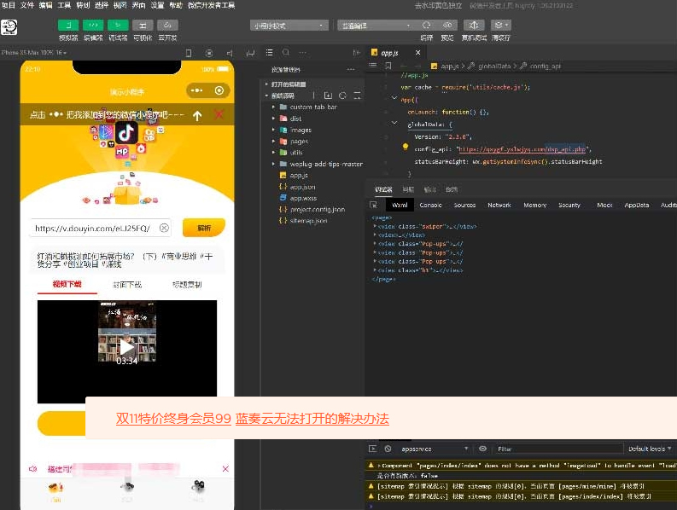Click the refresh icon in explorer header
Screen dimensions: 677x510
coord(343,96)
